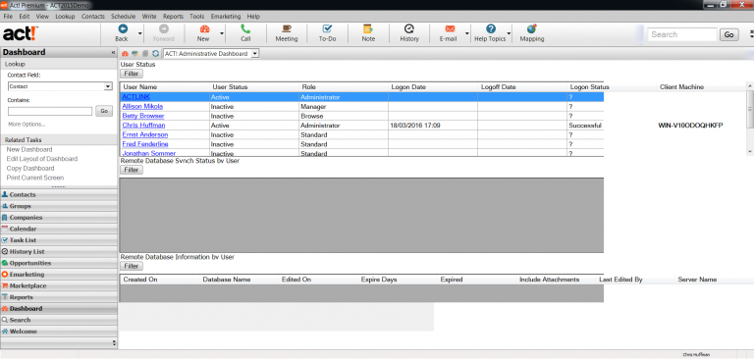This screenshot has height=359, width=754.
Task: Add a Note using toolbar icon
Action: (368, 29)
